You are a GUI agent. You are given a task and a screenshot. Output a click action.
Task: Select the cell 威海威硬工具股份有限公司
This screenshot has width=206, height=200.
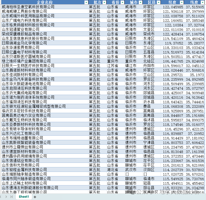coord(45,12)
